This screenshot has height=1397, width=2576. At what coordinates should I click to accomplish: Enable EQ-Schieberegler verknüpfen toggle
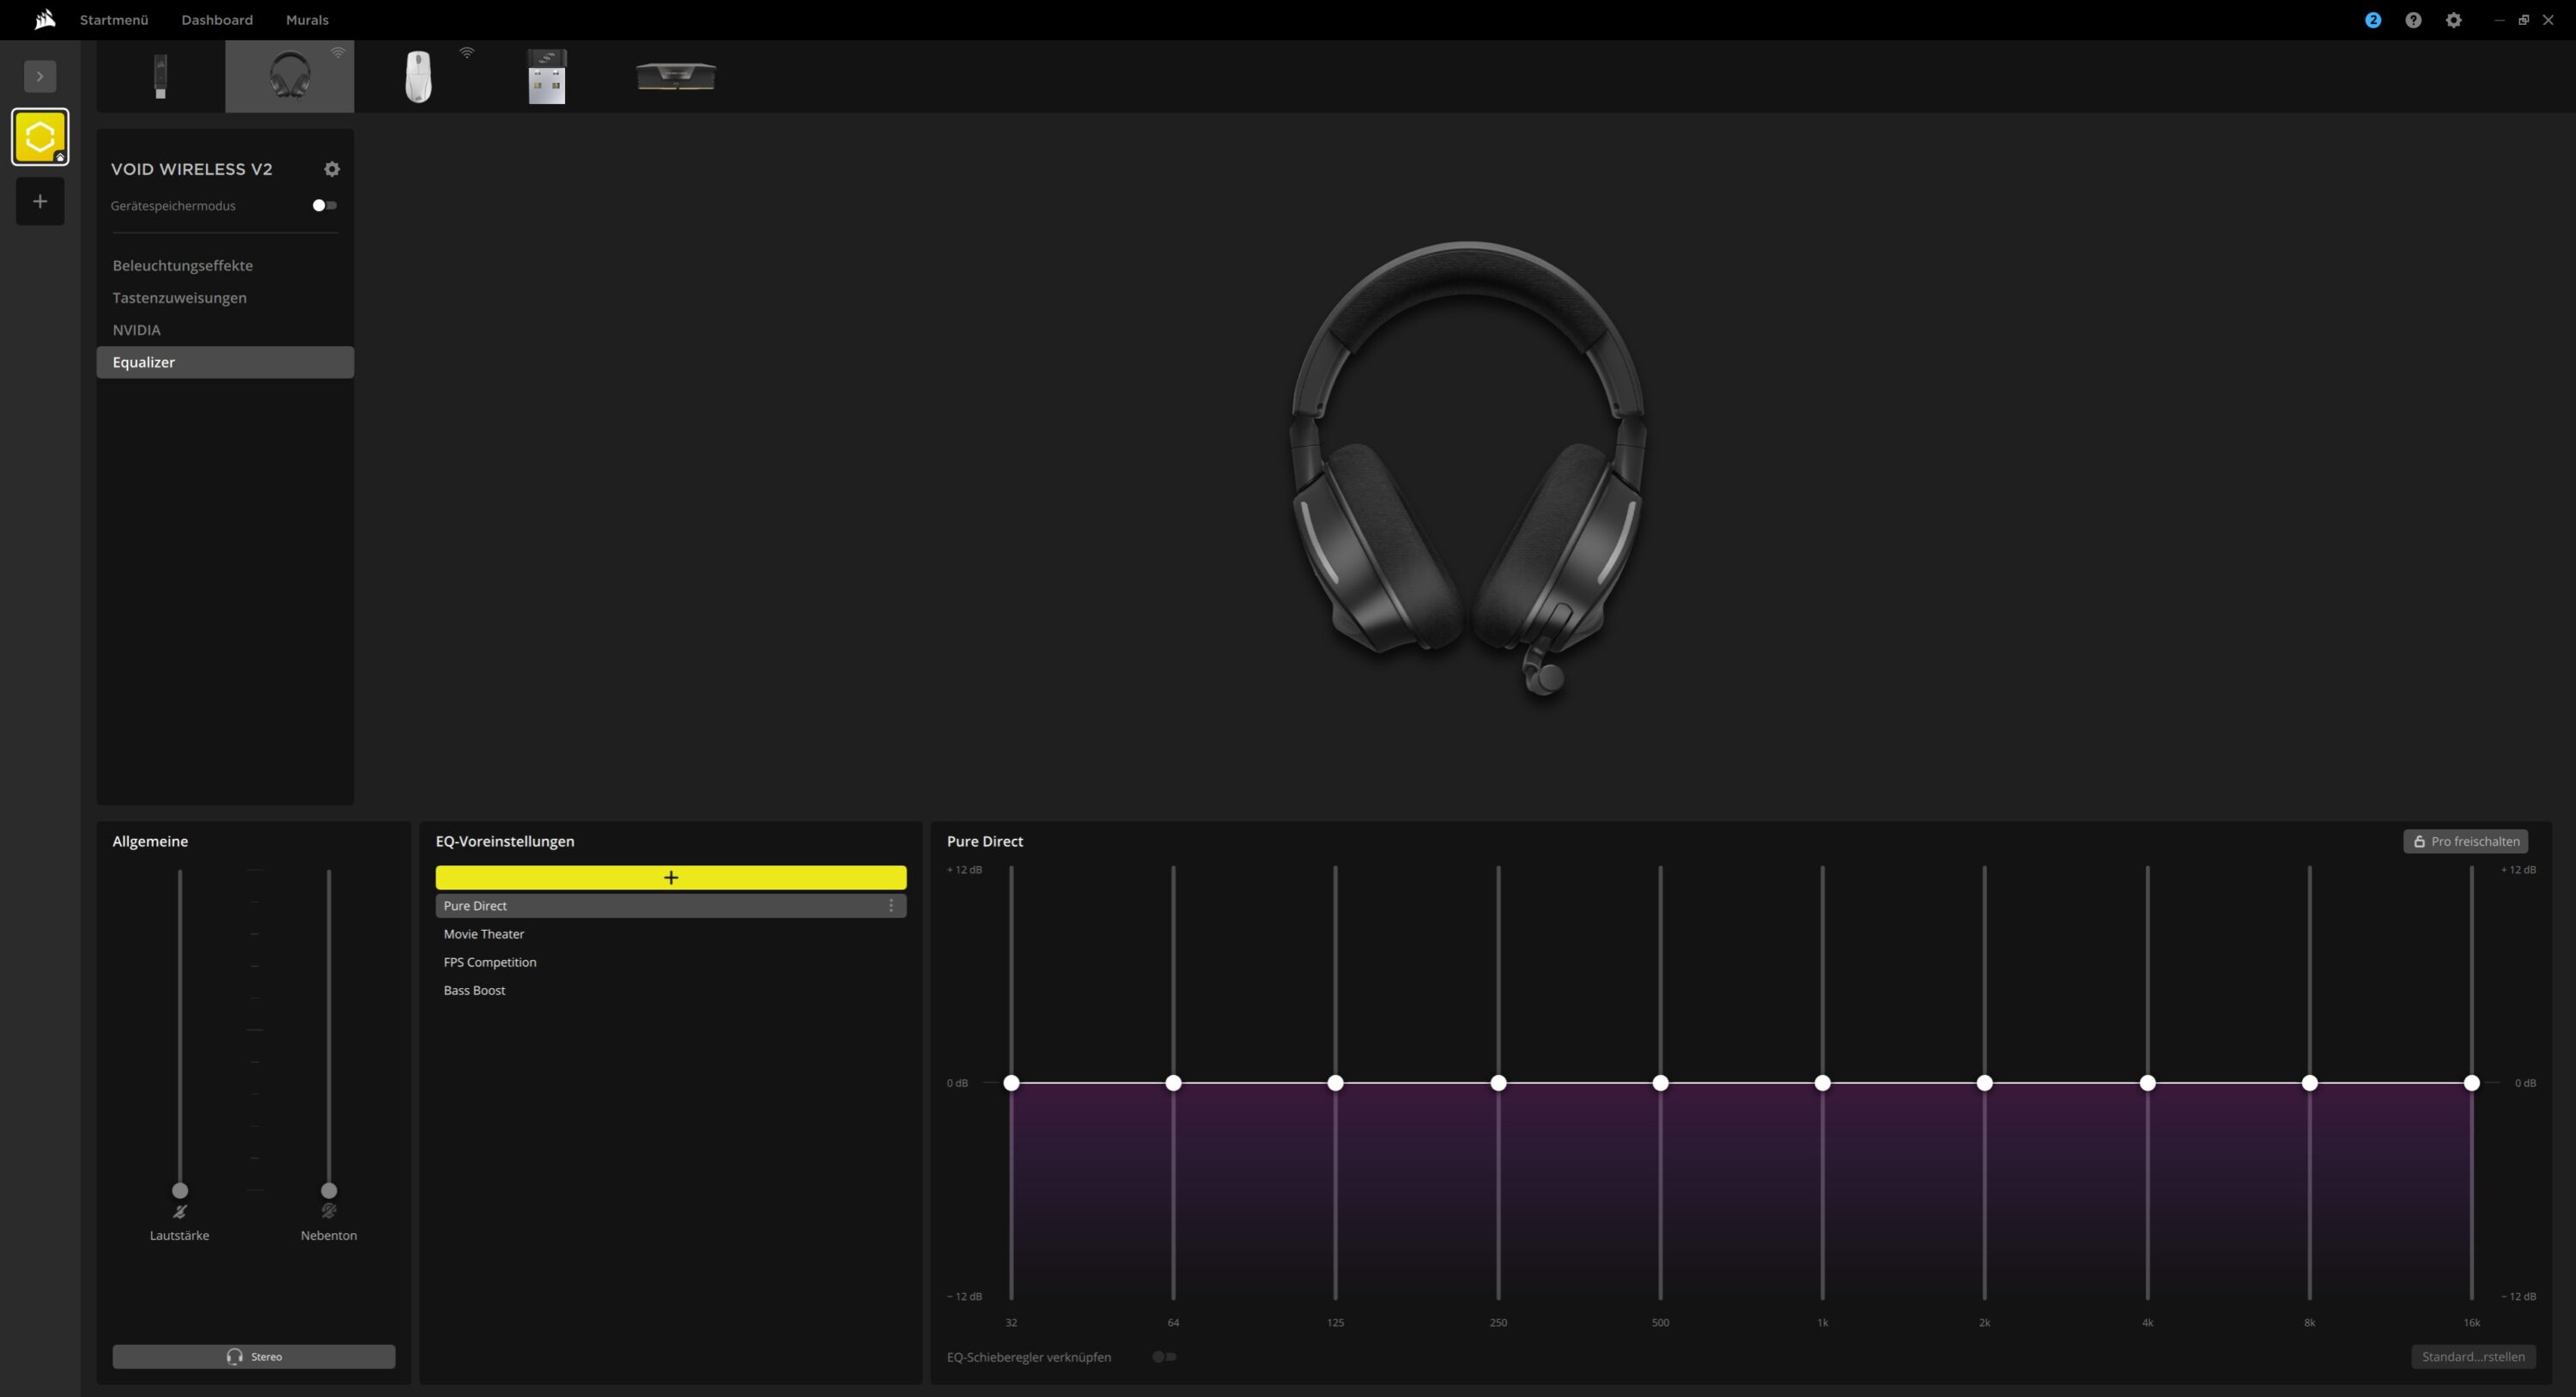(1163, 1357)
